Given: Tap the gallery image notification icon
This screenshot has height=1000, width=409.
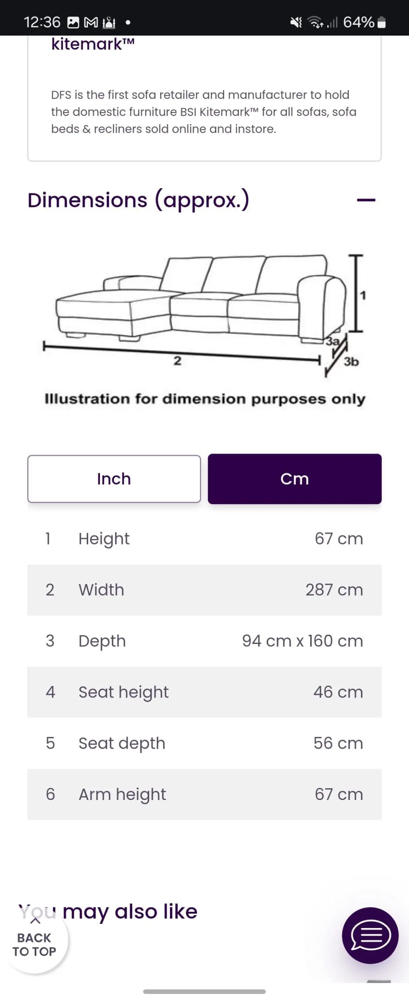Looking at the screenshot, I should coord(73,23).
